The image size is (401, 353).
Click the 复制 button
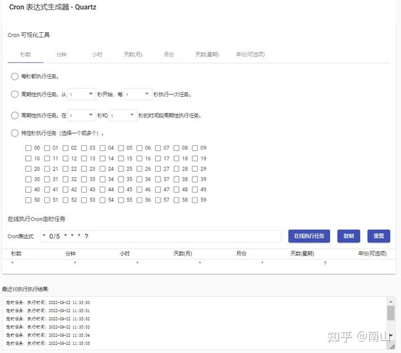coord(349,236)
